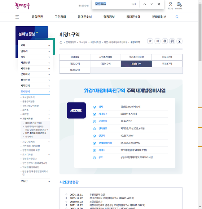
Task: Switch to the 휘경3구역 tab
Action: pyautogui.click(x=75, y=70)
